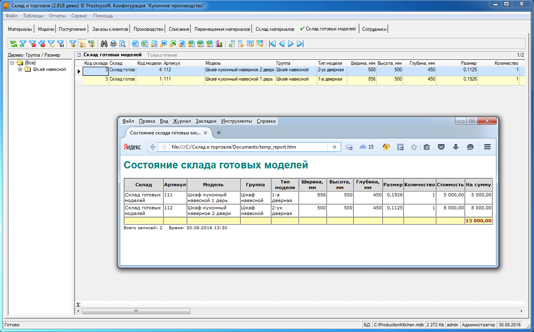
Task: Click the refresh data toolbar icon
Action: [x=14, y=44]
